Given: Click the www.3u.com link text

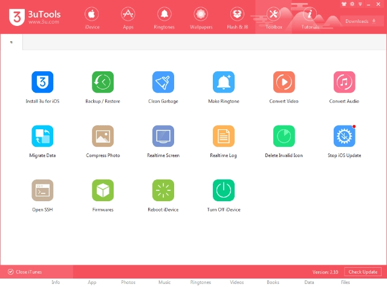Looking at the screenshot, I should coord(44,22).
